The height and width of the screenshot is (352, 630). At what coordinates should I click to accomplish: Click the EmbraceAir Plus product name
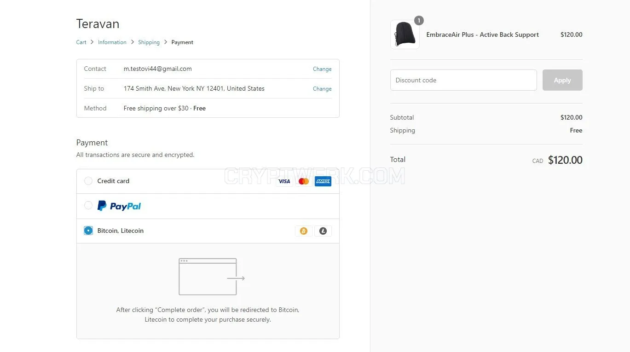pyautogui.click(x=483, y=35)
